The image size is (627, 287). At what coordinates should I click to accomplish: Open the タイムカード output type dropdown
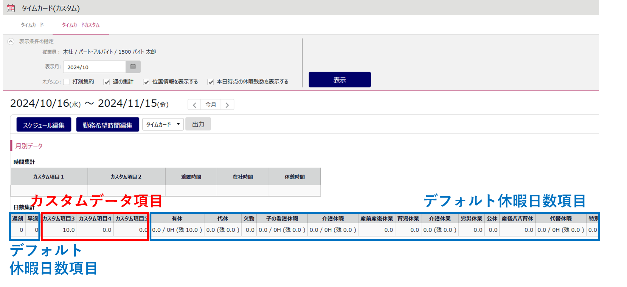point(163,124)
